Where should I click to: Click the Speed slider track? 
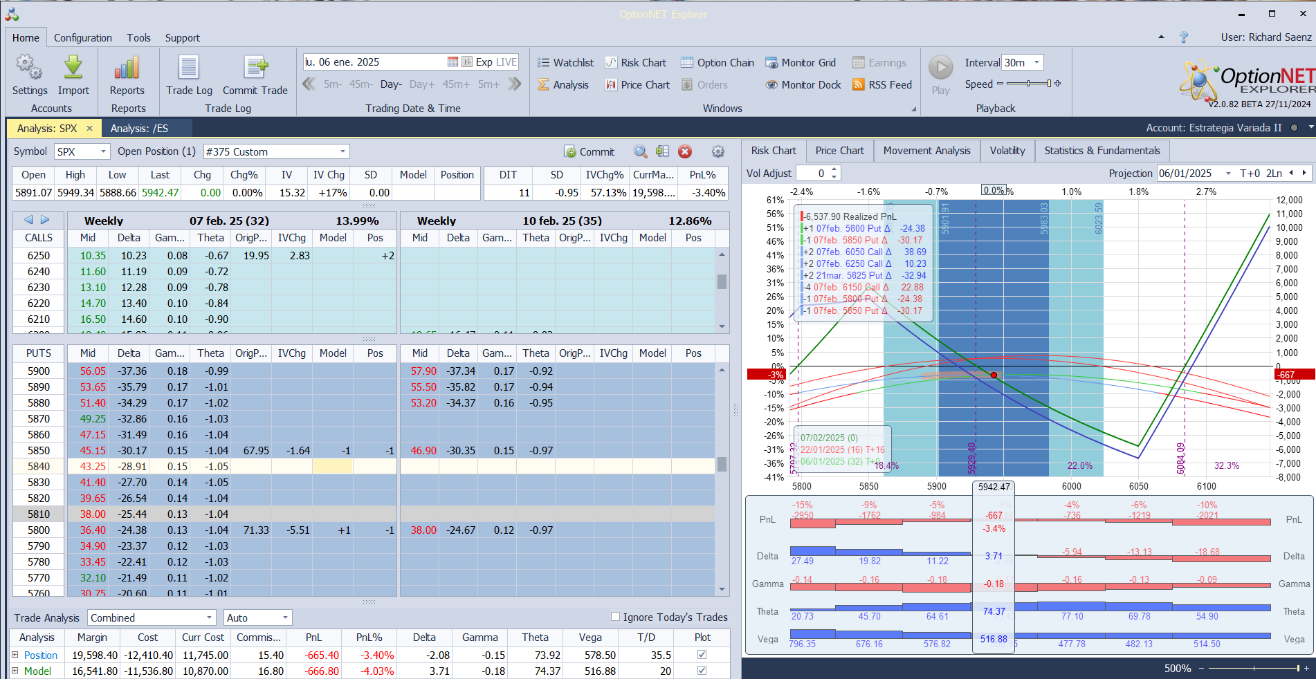point(1029,84)
